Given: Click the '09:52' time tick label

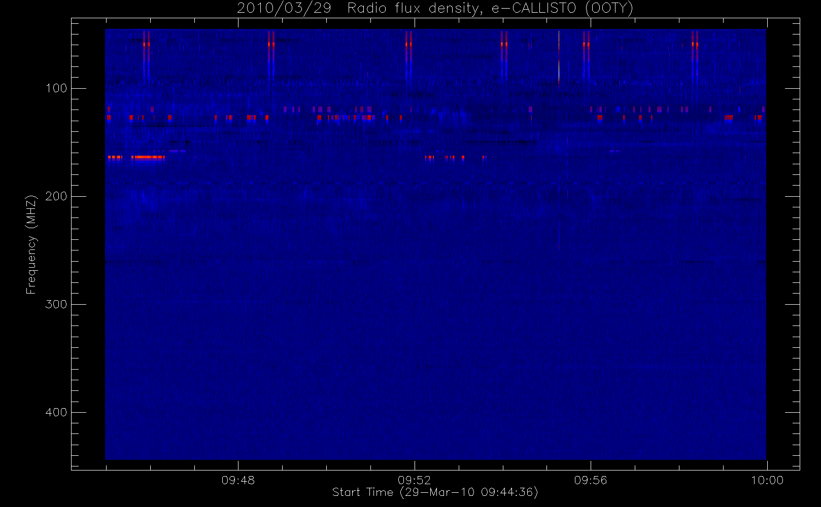Looking at the screenshot, I should 415,480.
